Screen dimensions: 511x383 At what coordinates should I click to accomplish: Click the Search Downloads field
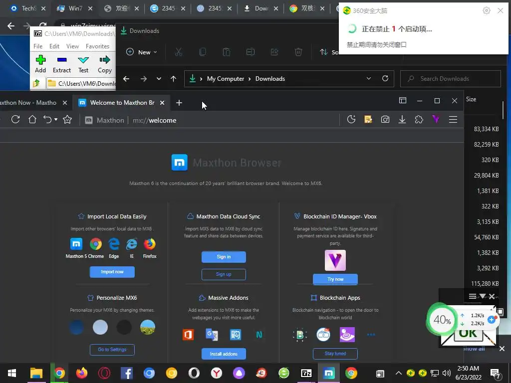click(x=451, y=78)
